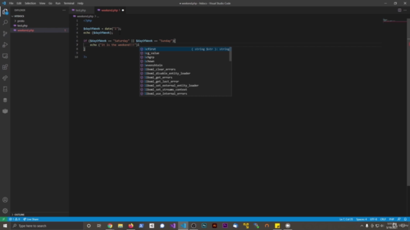Open the Selection menu

pos(30,3)
